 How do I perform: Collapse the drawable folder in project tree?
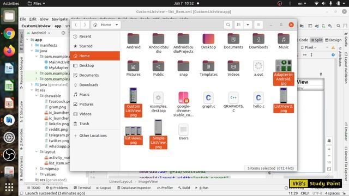click(x=37, y=96)
